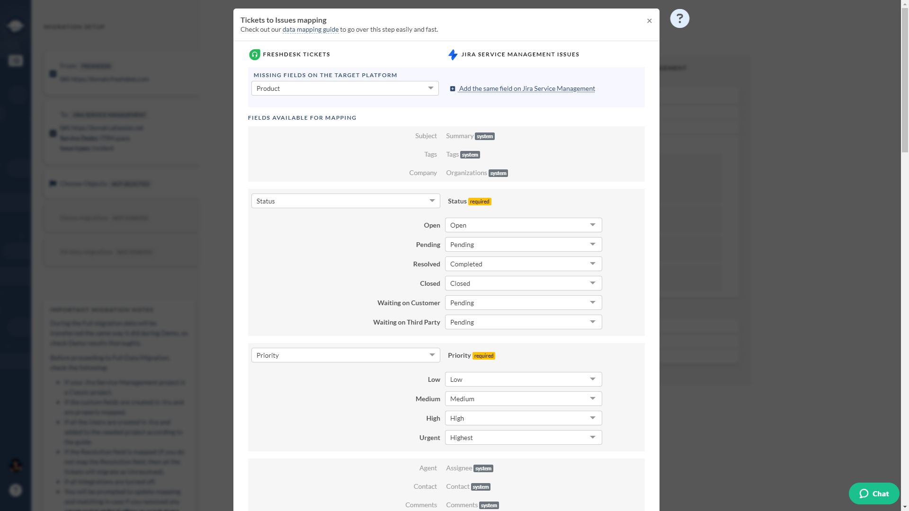
Task: Click the plus icon beside Add the same field
Action: click(x=453, y=89)
